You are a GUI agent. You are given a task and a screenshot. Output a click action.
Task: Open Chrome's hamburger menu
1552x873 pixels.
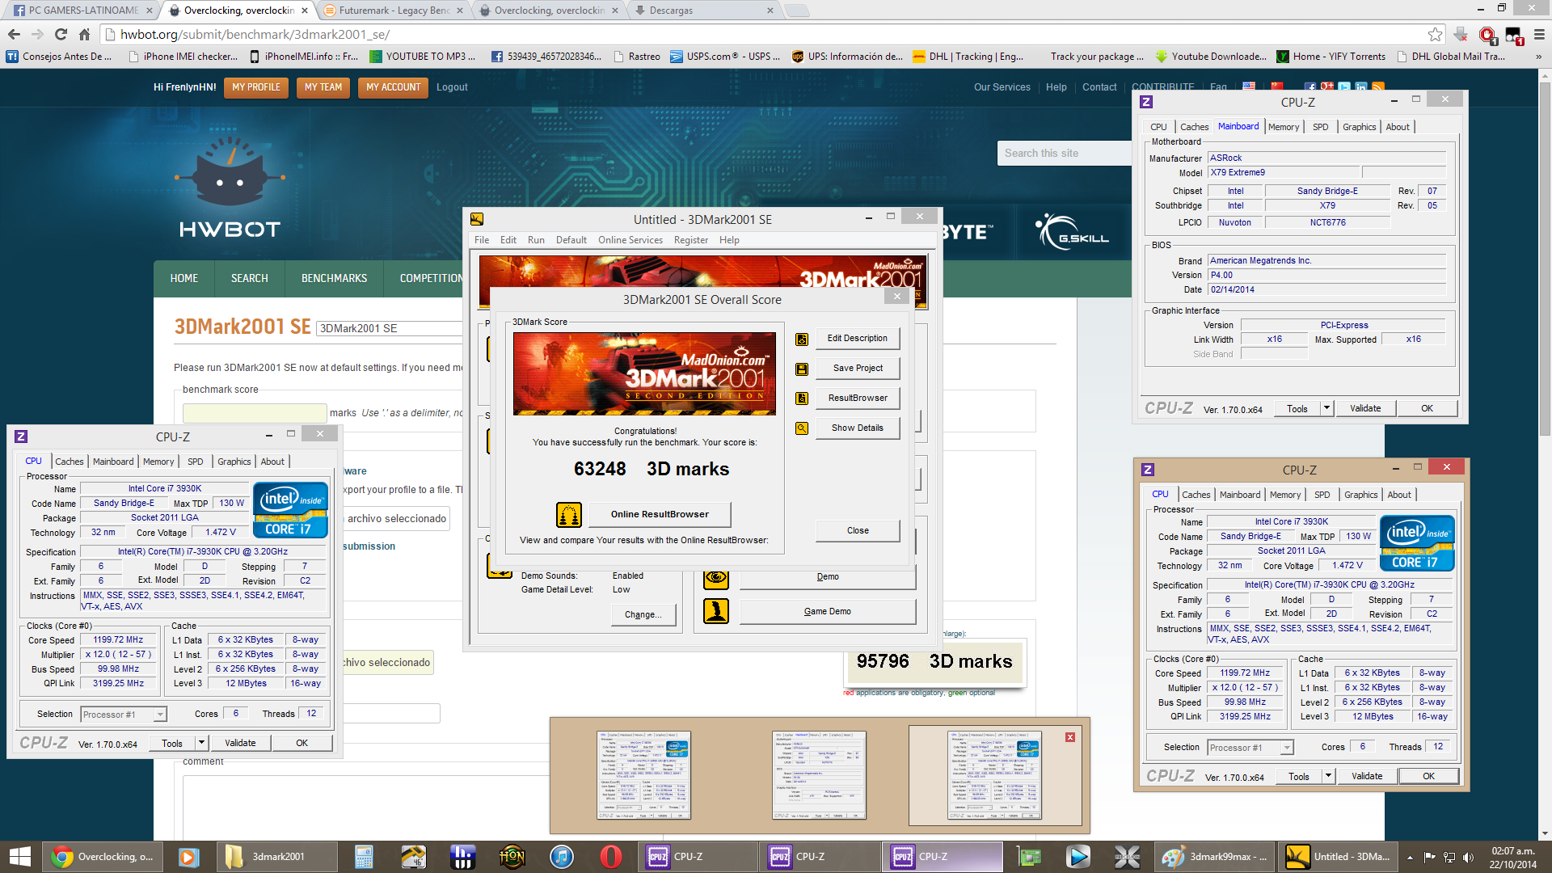[x=1539, y=34]
